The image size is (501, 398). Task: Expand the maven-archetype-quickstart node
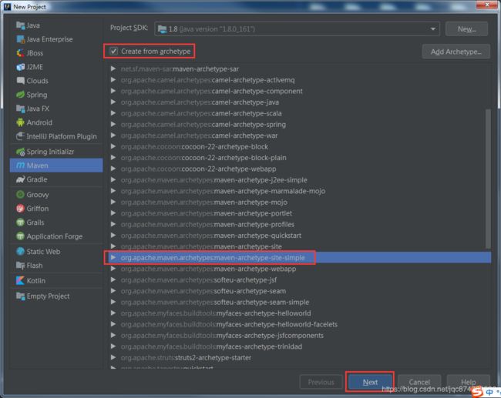113,236
